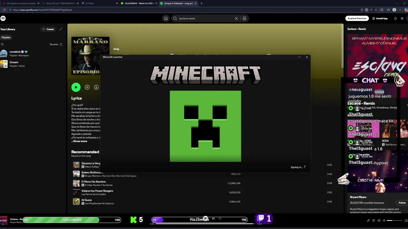Open a new browser tab
The height and width of the screenshot is (229, 408).
(201, 3)
